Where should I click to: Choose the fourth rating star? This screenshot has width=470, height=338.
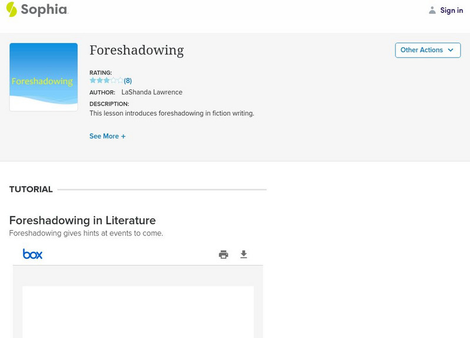114,80
